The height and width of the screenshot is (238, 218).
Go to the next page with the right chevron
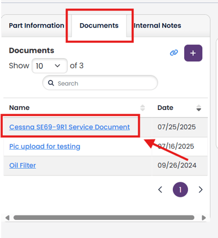[x=200, y=189]
